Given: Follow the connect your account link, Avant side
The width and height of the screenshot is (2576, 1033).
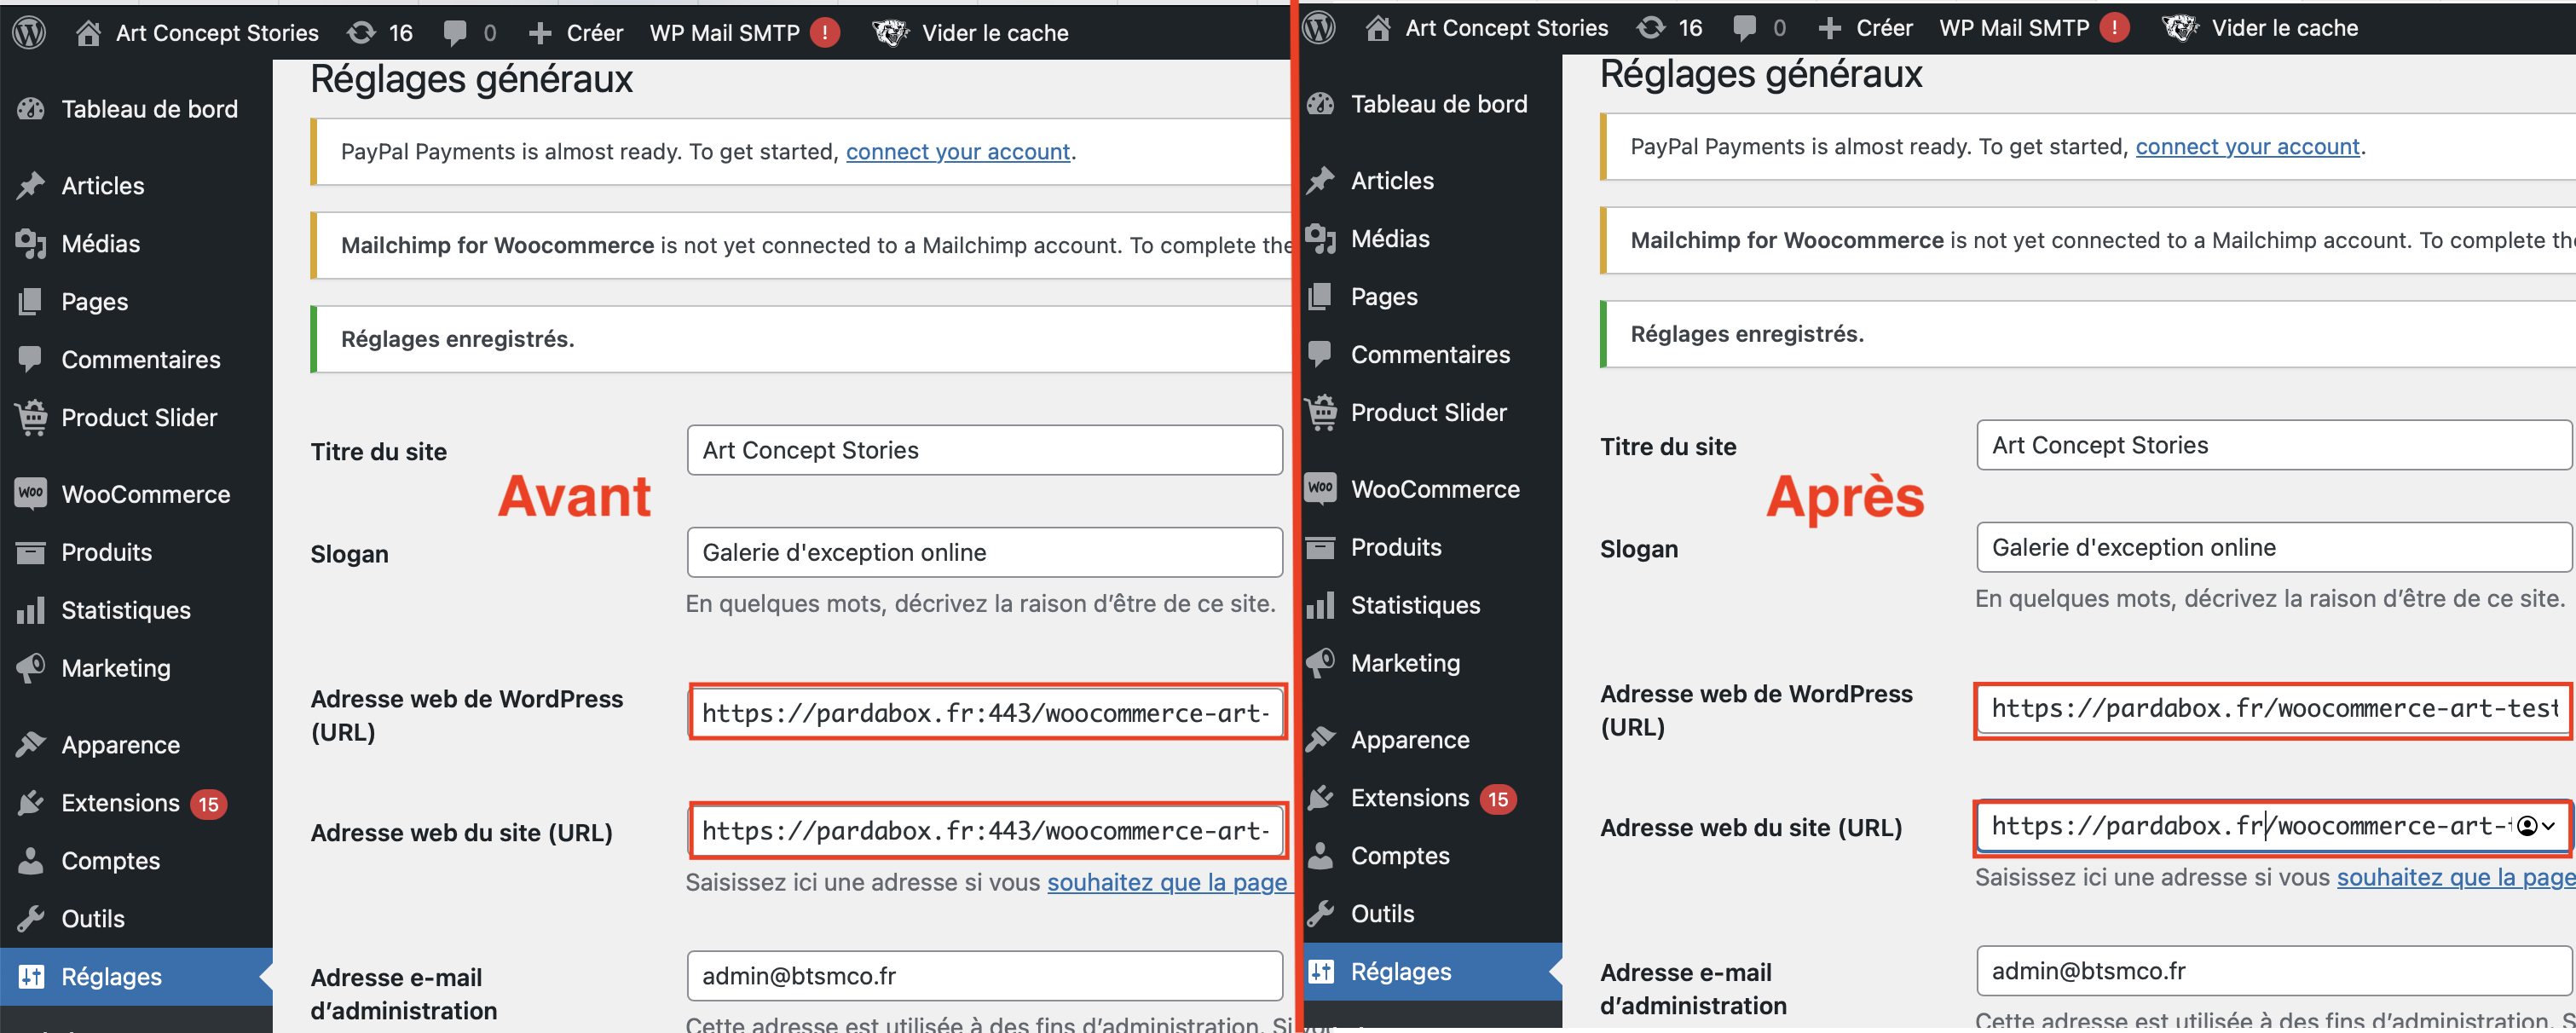Looking at the screenshot, I should [x=958, y=152].
